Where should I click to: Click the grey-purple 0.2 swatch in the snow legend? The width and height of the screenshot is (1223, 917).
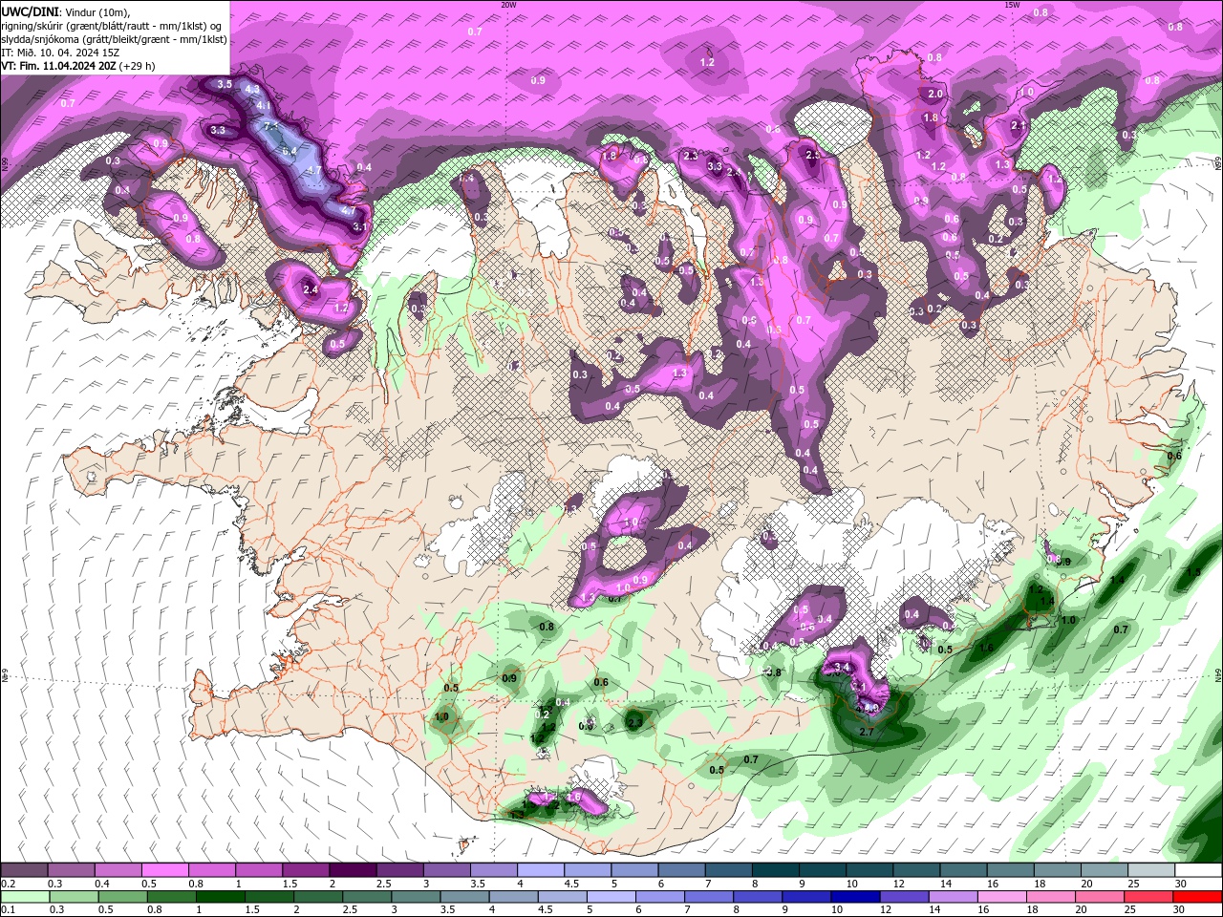24,869
